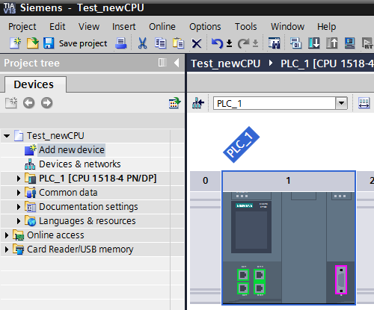Select PLC_1 [CPU 1518-4 PN/DP] tree item
The height and width of the screenshot is (310, 374).
coord(98,179)
